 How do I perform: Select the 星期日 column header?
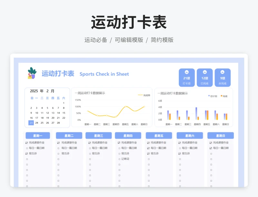pyautogui.click(x=221, y=136)
